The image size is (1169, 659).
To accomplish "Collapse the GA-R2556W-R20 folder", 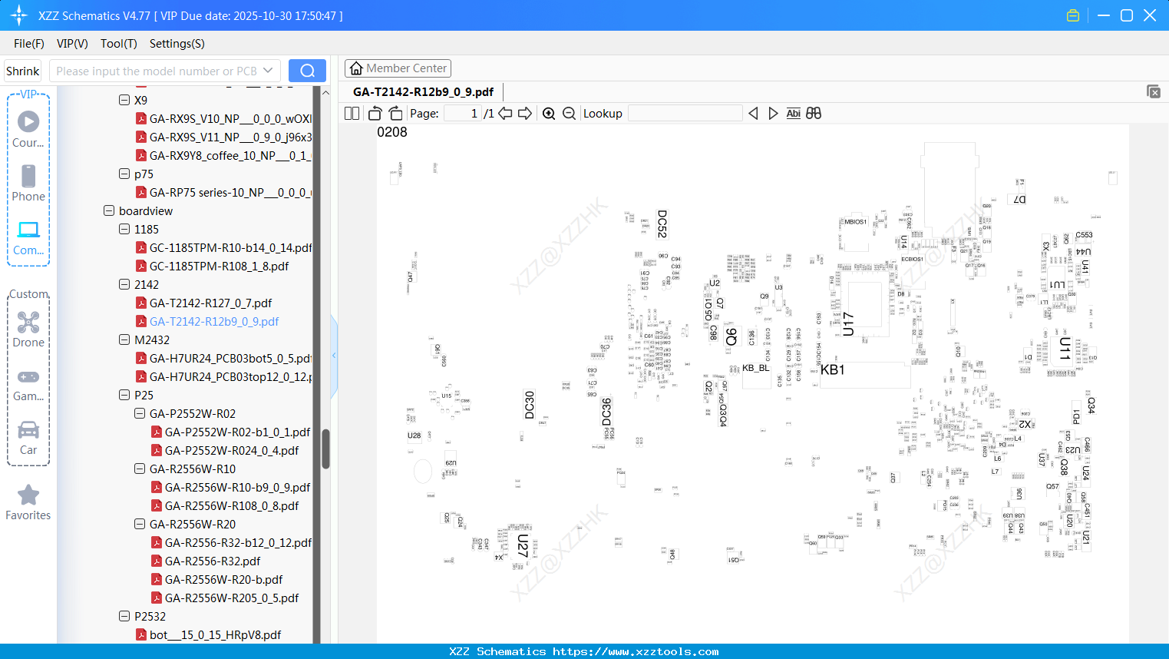I will tap(140, 524).
